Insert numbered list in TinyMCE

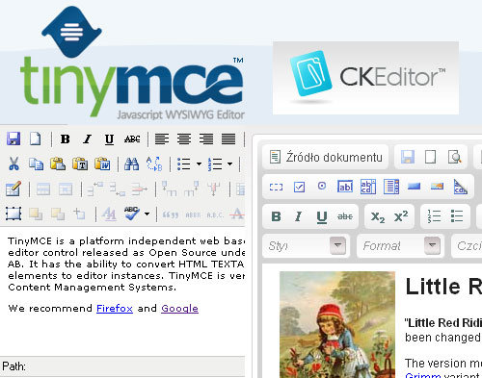215,164
